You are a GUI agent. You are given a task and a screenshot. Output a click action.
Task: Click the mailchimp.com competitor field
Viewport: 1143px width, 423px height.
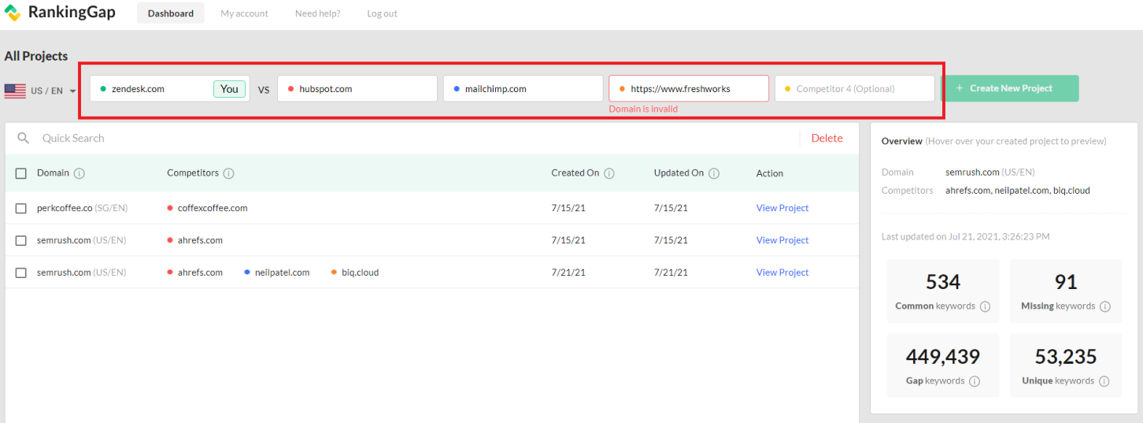(x=523, y=89)
